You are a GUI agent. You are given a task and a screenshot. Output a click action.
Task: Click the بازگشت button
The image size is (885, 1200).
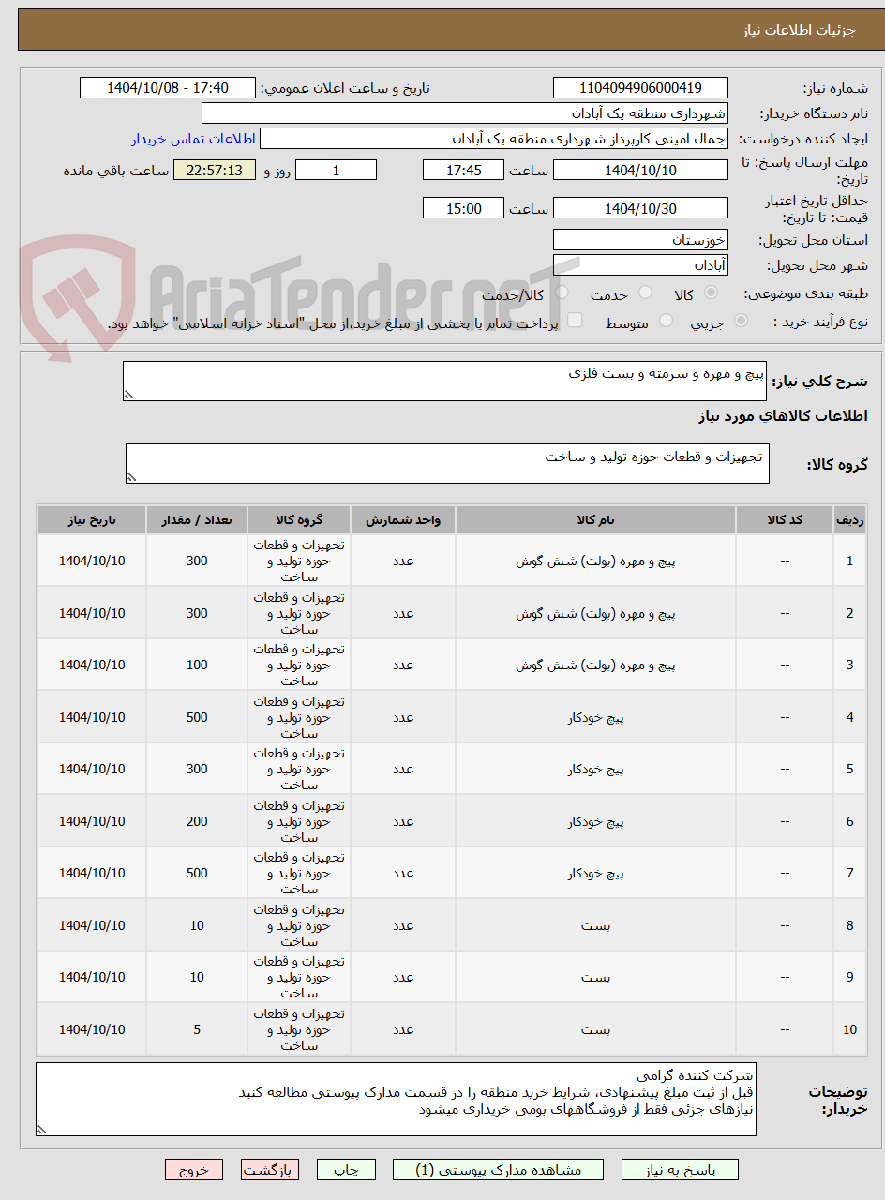pos(270,1169)
